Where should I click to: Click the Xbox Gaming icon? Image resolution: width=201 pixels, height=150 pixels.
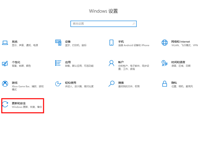click(x=5, y=84)
